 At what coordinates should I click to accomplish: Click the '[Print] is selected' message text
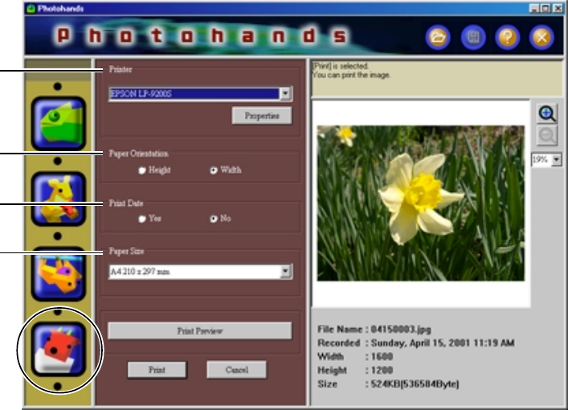point(341,66)
